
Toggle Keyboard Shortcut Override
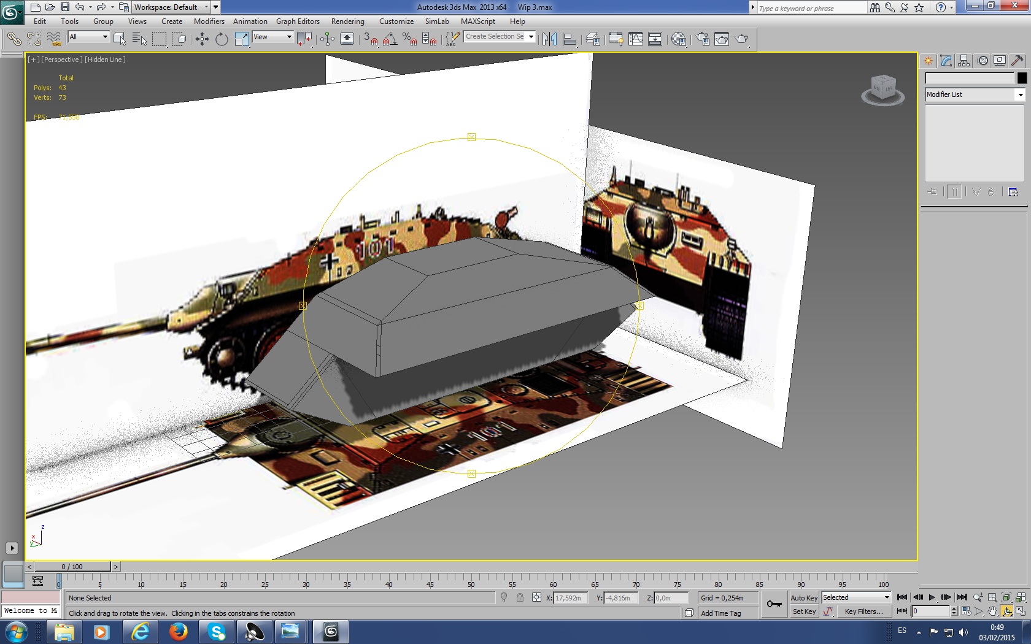(x=347, y=39)
